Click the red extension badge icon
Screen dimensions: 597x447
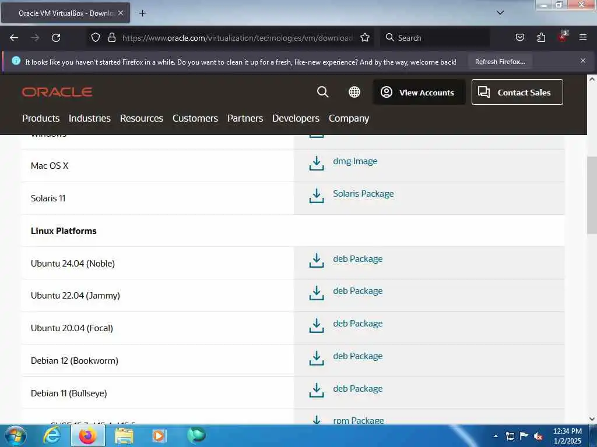tap(563, 37)
